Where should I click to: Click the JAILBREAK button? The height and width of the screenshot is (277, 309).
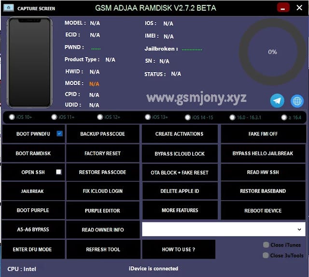pos(33,191)
